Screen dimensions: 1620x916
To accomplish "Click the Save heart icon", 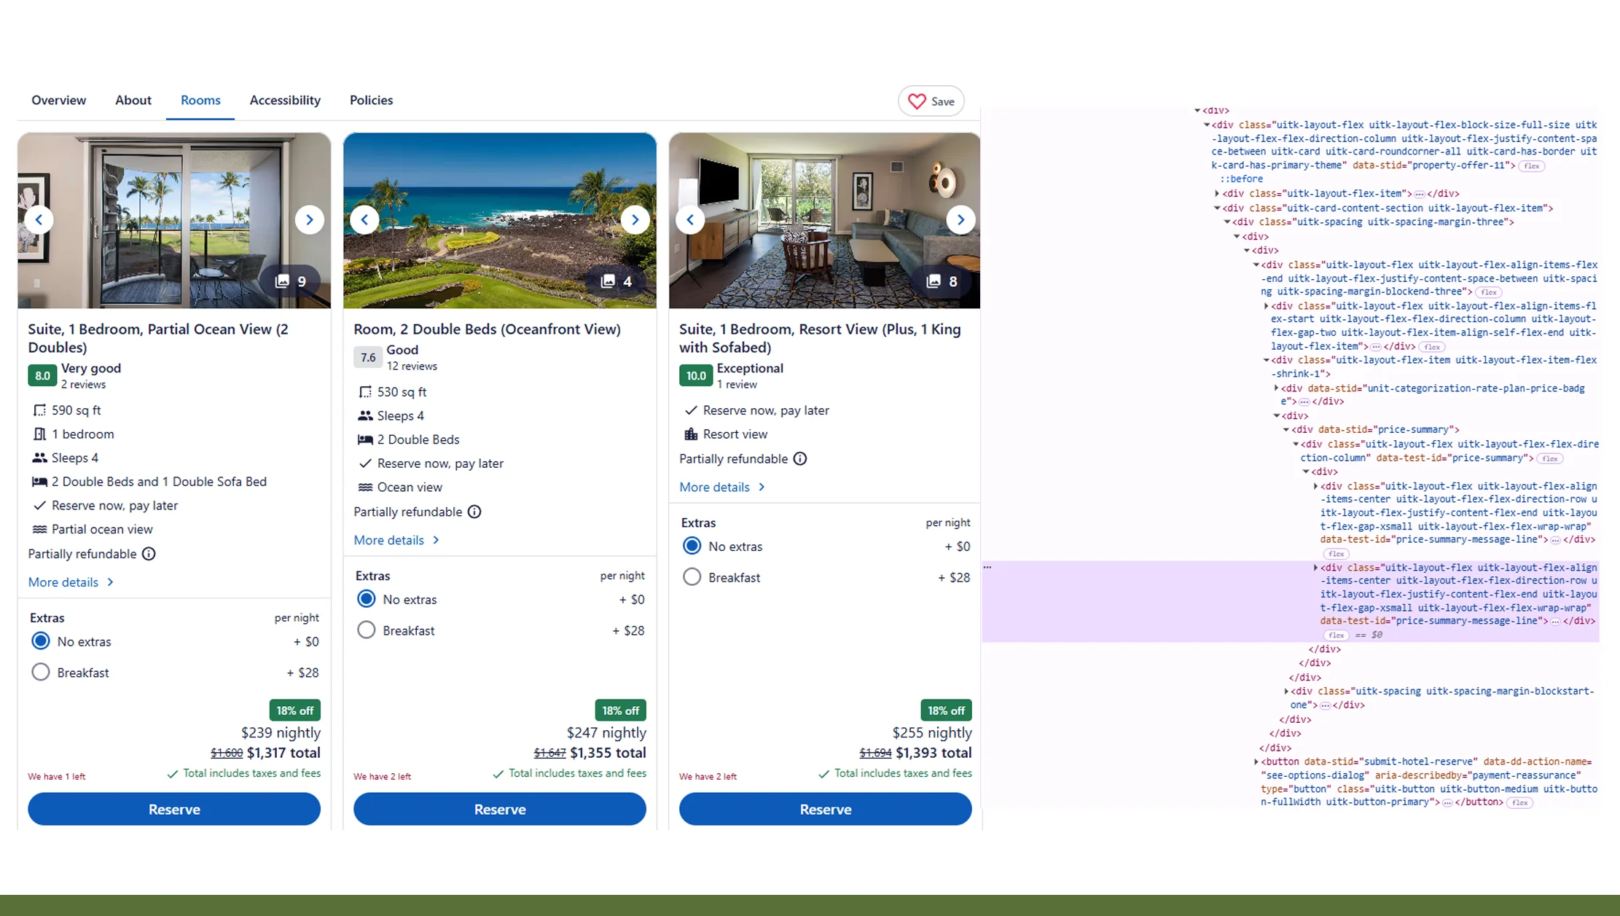I will (917, 101).
